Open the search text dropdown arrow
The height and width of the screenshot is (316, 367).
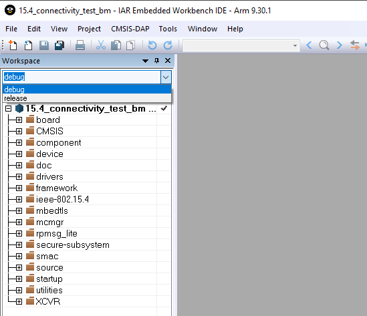click(295, 45)
